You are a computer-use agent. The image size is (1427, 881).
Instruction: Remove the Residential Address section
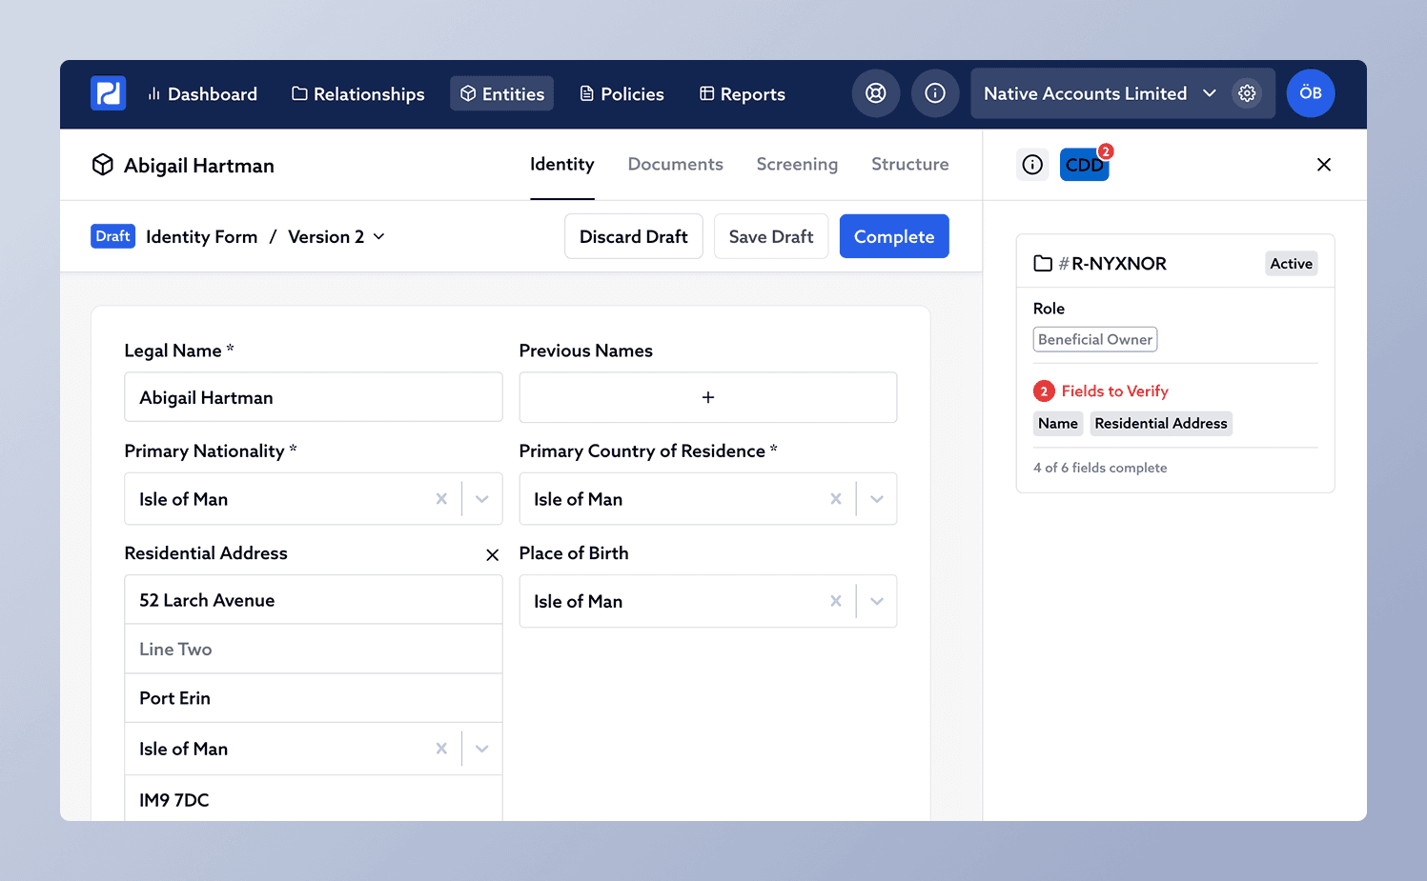pyautogui.click(x=493, y=555)
